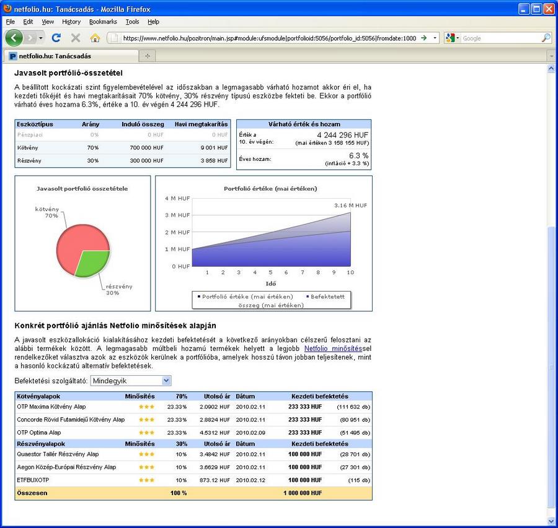Click the Kötvényalapok table header
The image size is (558, 528).
(38, 396)
